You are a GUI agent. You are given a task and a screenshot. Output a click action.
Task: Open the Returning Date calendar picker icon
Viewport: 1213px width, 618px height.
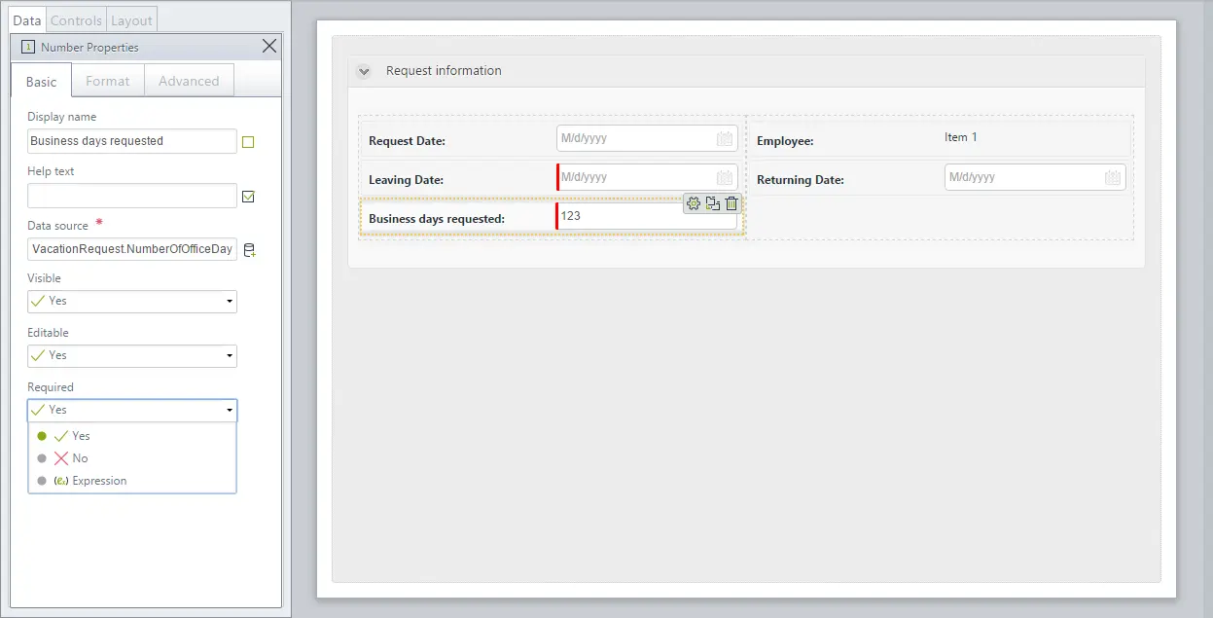click(1114, 178)
